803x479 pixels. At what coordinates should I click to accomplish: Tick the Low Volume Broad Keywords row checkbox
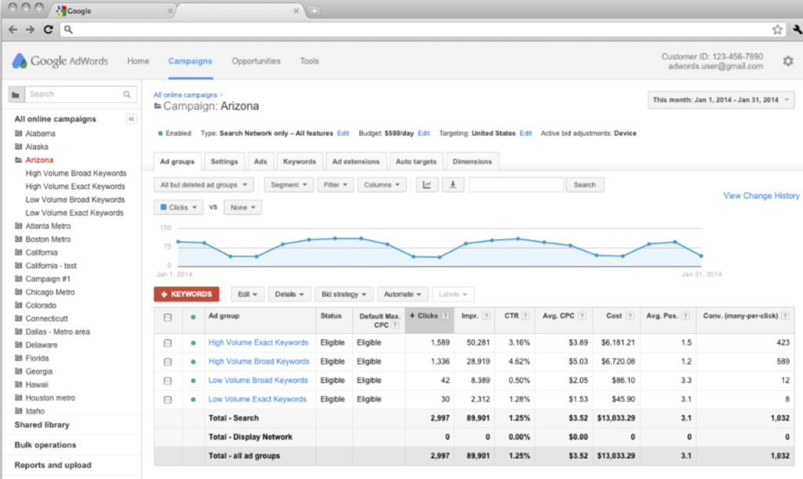click(167, 380)
